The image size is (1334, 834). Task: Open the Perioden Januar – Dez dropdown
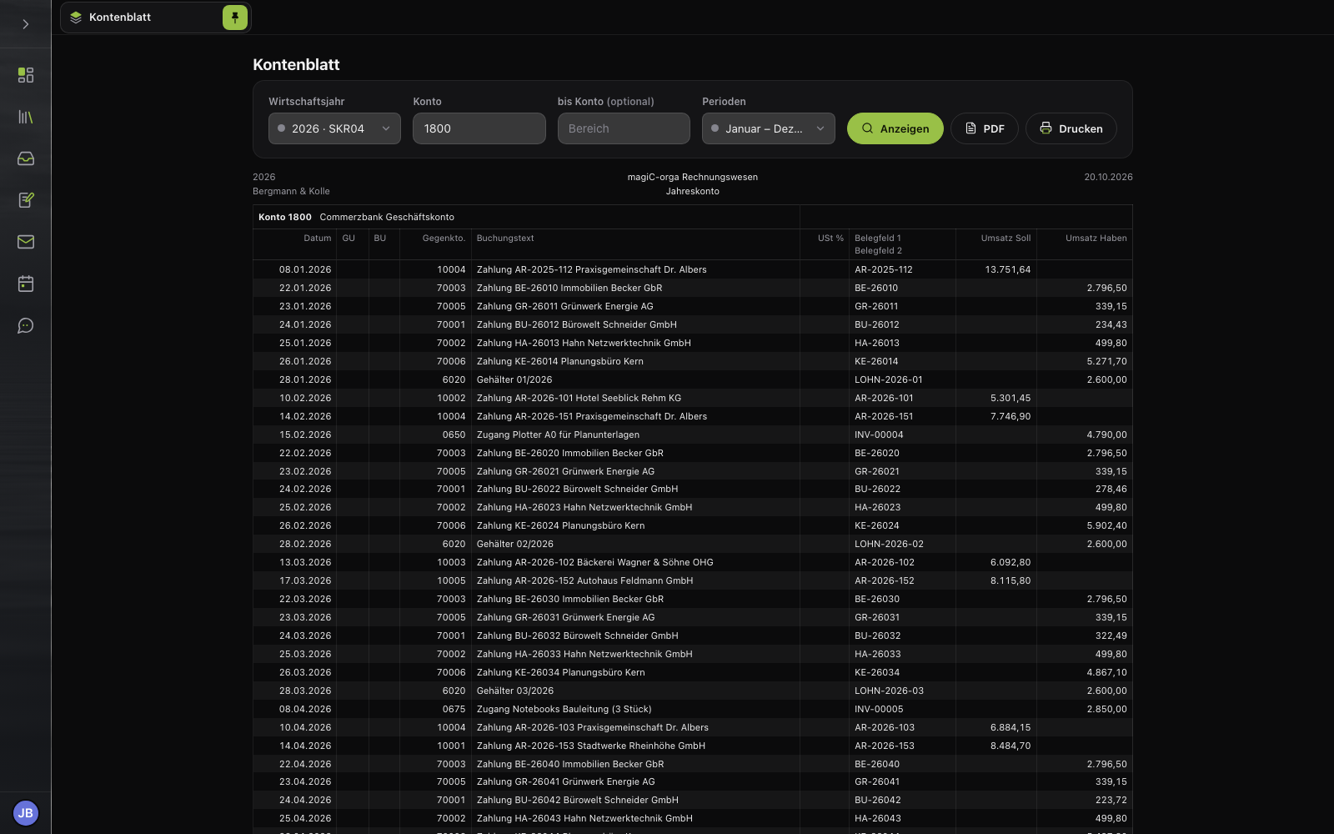pos(769,128)
